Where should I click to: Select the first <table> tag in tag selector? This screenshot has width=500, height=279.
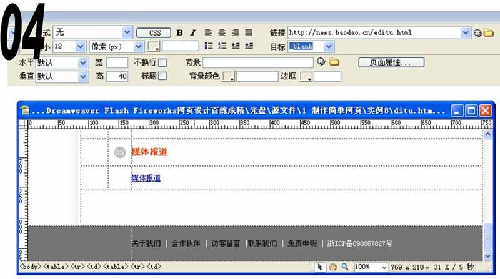(56, 267)
